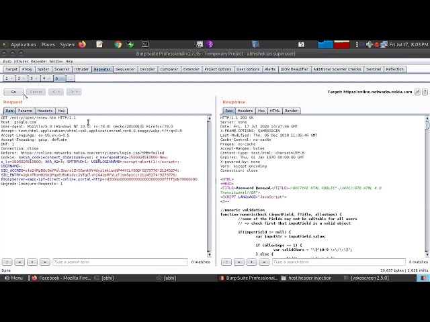Launch Google Chrome from the top panel

pyautogui.click(x=118, y=44)
